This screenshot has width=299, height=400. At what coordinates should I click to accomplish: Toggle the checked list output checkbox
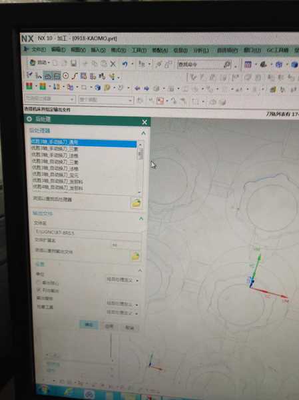point(39,290)
